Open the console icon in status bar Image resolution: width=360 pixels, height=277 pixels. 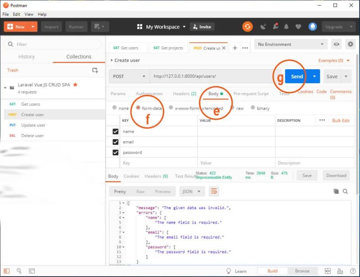click(x=31, y=271)
